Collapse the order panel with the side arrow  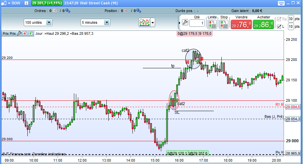(x=179, y=23)
